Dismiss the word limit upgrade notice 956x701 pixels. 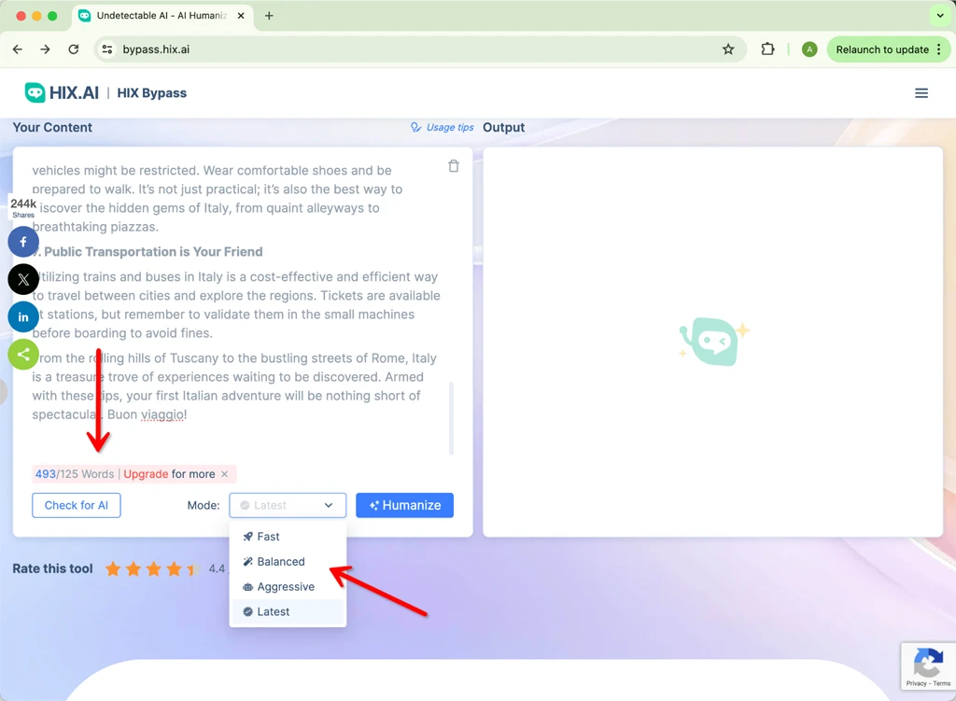coord(225,473)
